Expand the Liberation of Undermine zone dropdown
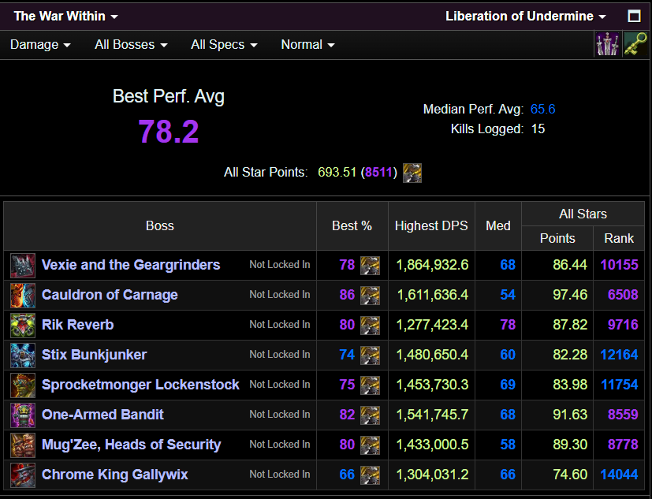 525,17
